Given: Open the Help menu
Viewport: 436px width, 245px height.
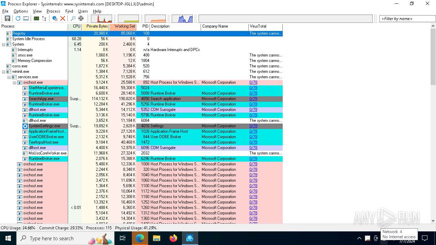Looking at the screenshot, I should click(x=97, y=11).
